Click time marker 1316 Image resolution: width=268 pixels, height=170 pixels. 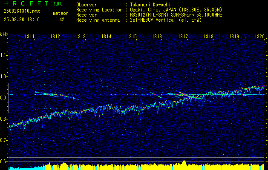point(157,36)
